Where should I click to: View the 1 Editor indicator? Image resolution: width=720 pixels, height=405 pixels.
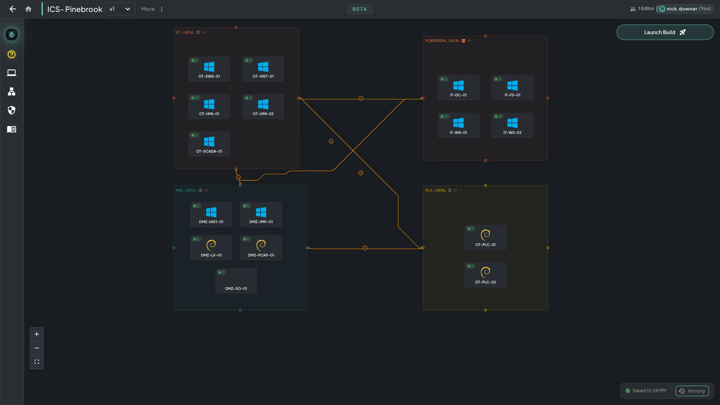pos(642,9)
